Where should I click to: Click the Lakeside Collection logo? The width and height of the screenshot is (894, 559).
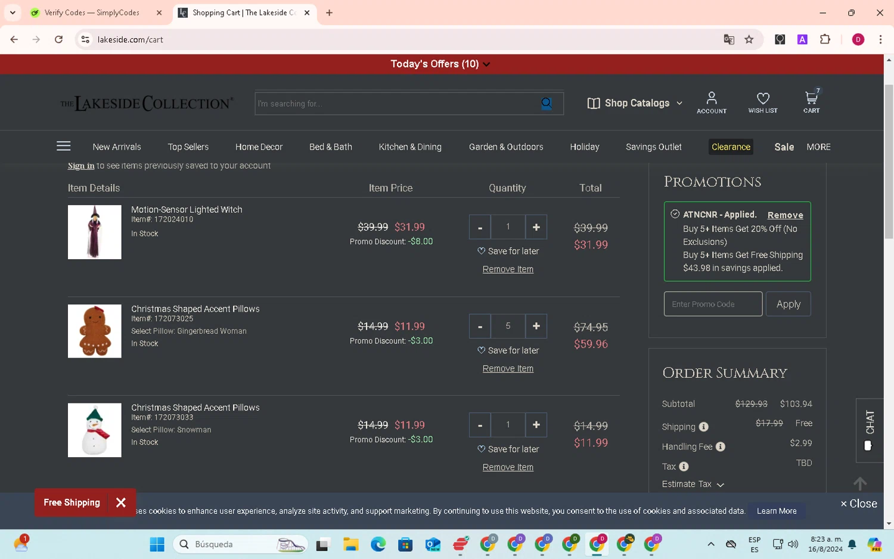[147, 104]
